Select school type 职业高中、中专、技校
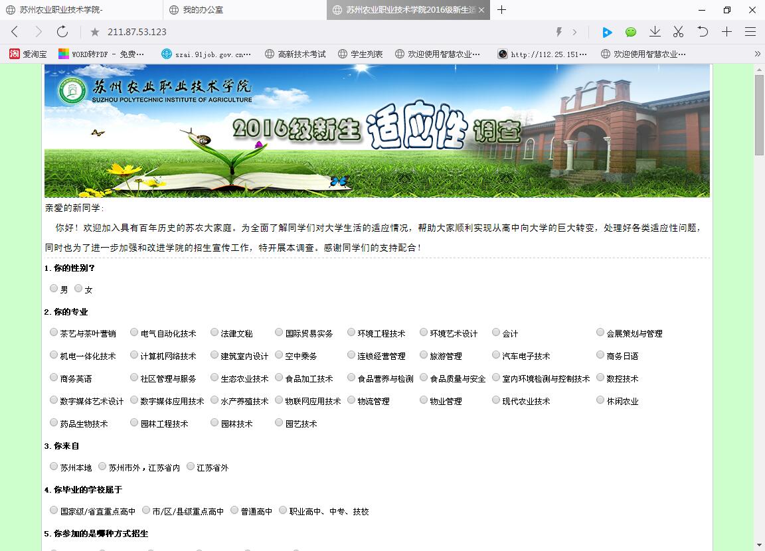Screen dimensions: 765x551 point(283,510)
